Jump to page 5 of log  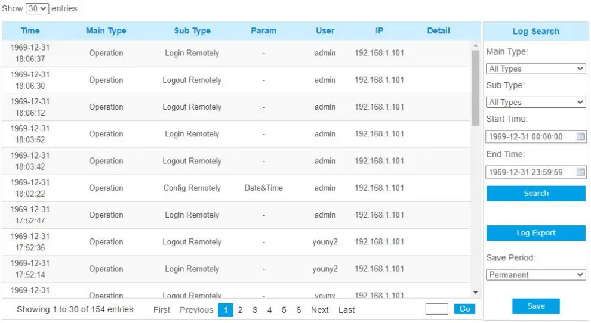click(x=284, y=310)
